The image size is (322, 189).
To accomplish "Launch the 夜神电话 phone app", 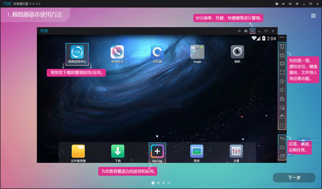I will 117,54.
